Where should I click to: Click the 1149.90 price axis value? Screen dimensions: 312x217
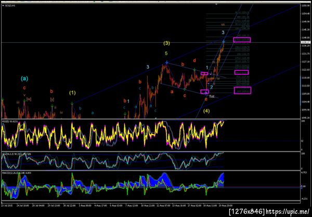[306, 21]
